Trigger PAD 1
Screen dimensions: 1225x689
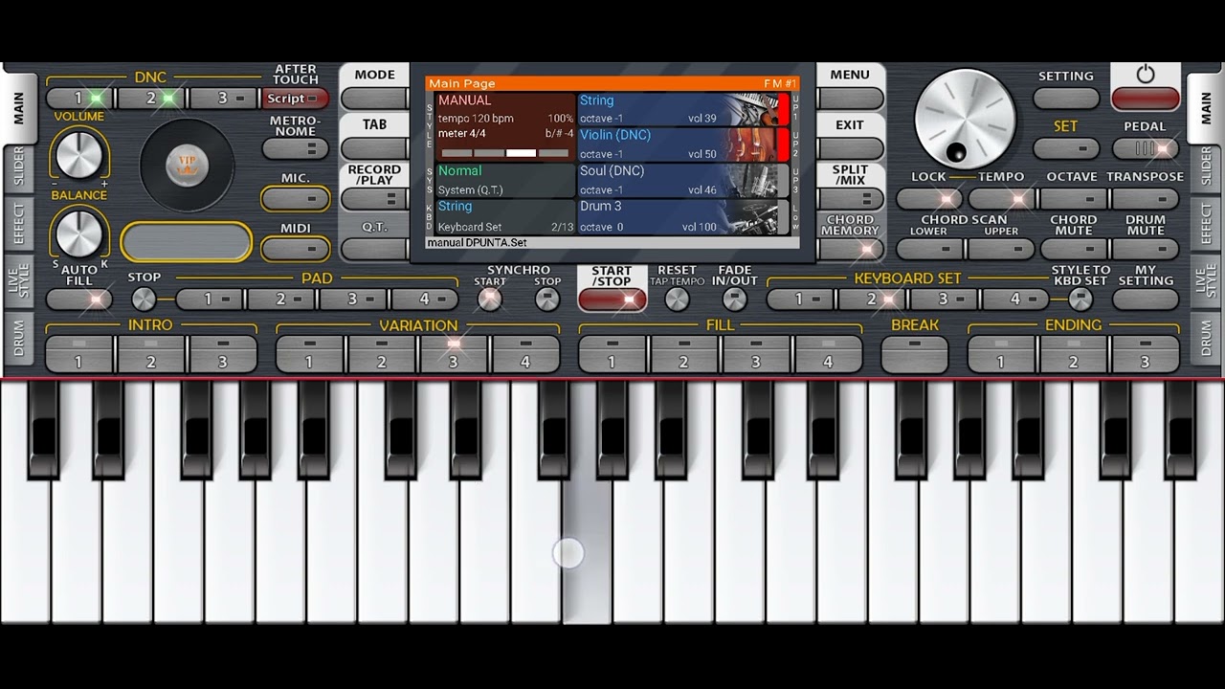coord(209,300)
